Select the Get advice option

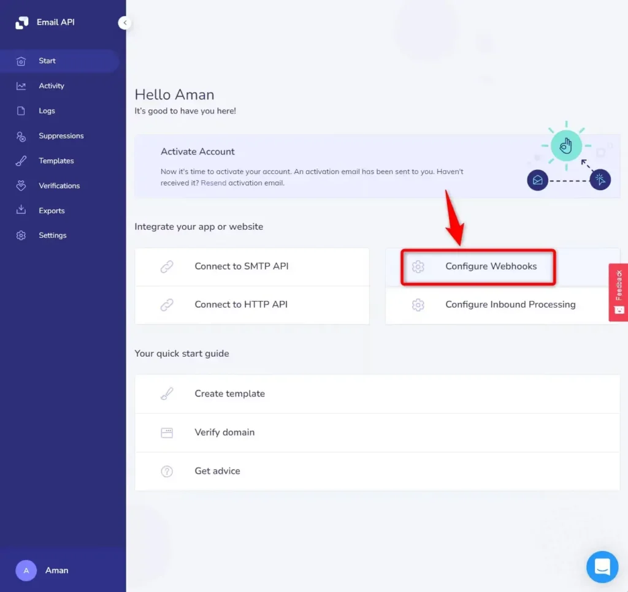[216, 471]
